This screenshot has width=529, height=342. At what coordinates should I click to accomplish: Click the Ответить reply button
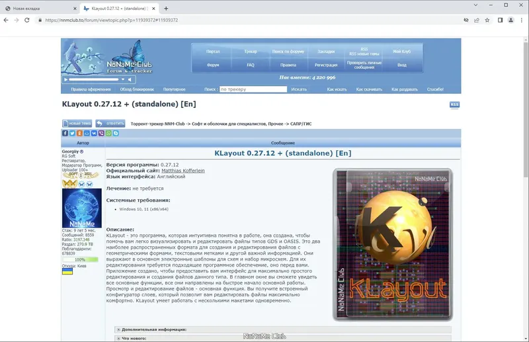click(110, 123)
